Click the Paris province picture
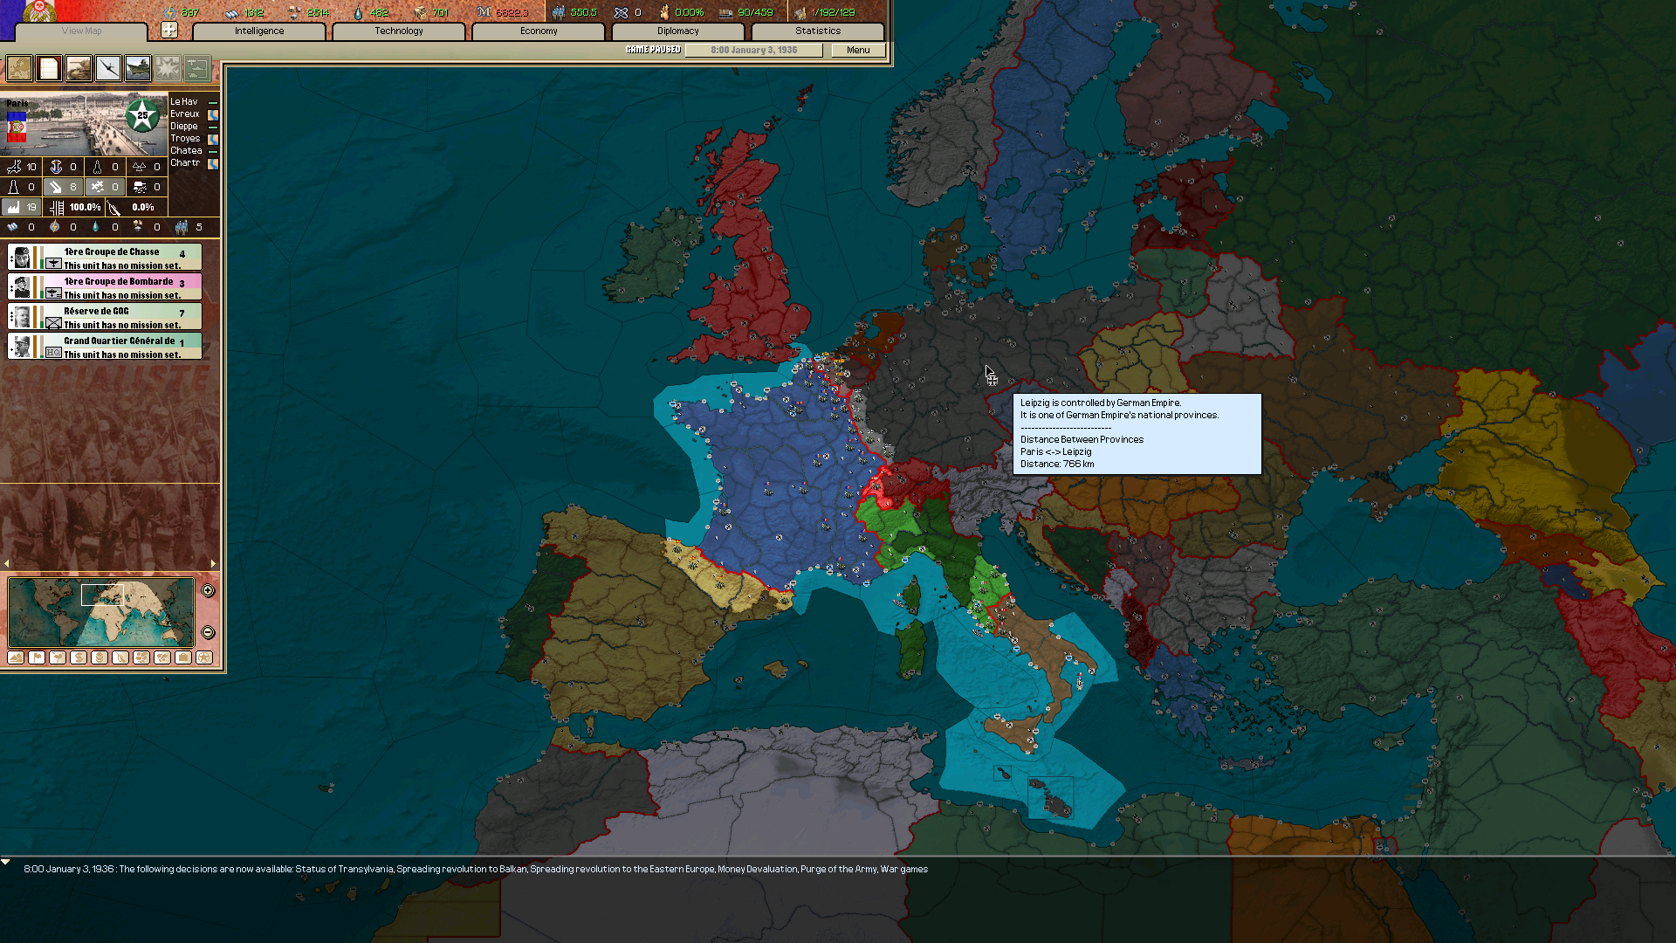The height and width of the screenshot is (943, 1676). click(x=84, y=126)
